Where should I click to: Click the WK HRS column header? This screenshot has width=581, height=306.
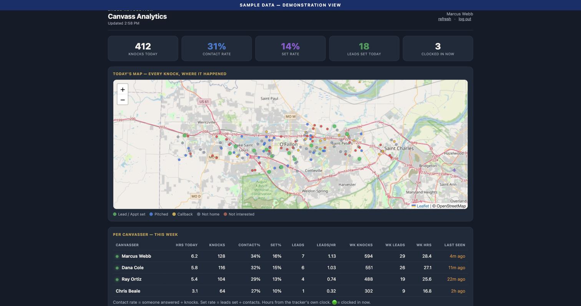pos(424,245)
